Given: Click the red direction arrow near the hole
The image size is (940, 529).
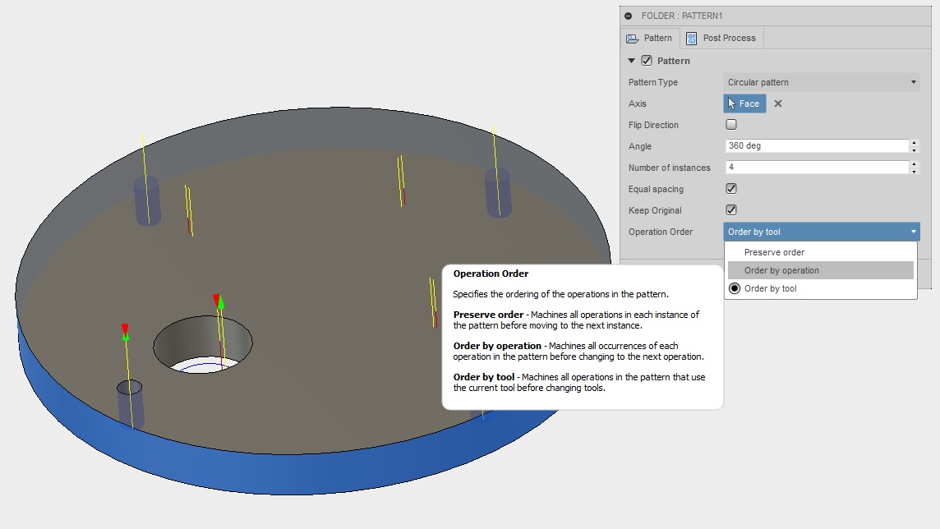Looking at the screenshot, I should [123, 329].
